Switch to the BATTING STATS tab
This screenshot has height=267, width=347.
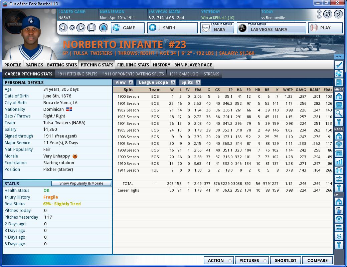[62, 65]
